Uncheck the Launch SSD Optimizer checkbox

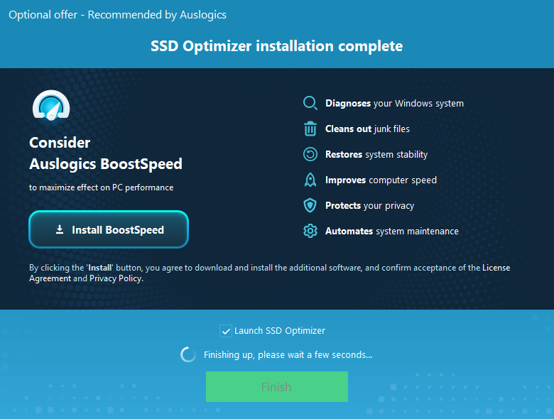[226, 331]
